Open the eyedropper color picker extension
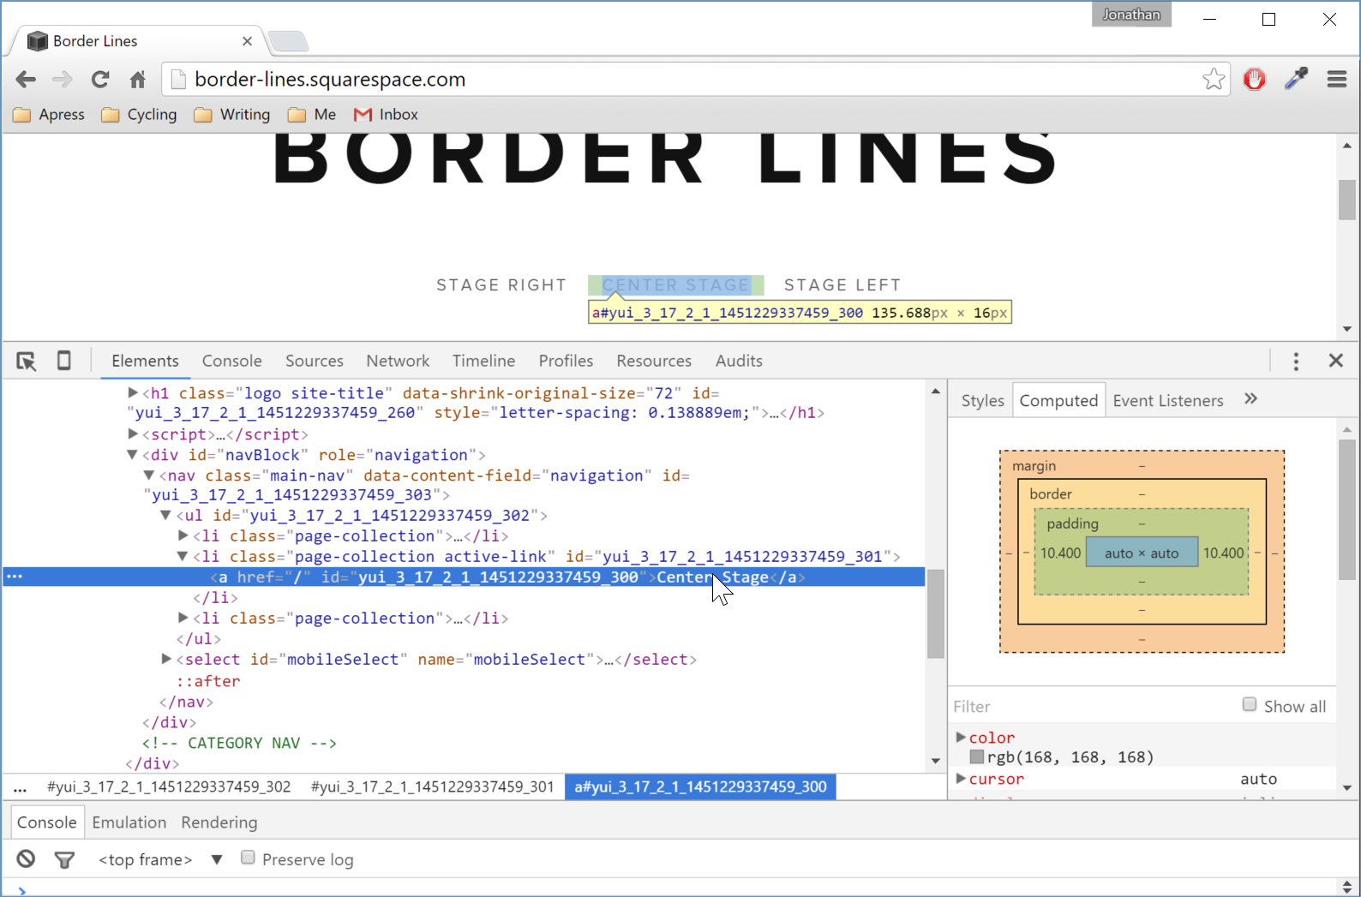The width and height of the screenshot is (1361, 897). (1296, 79)
